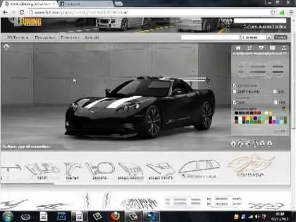Viewport: 296px width, 222px height.
Task: Select the fourth icon atop the tuning side panel
Action: [x=273, y=48]
